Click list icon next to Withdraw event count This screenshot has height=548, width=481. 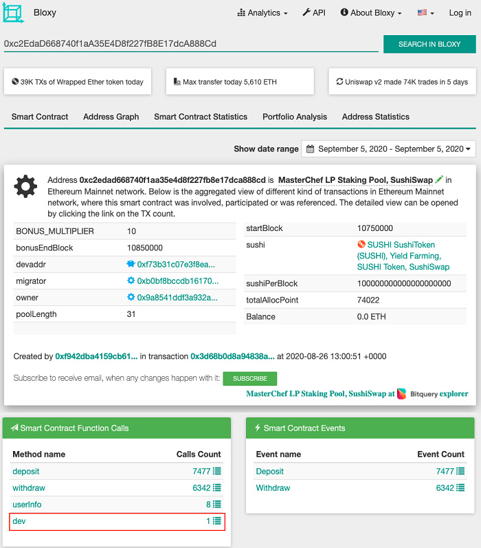[460, 487]
